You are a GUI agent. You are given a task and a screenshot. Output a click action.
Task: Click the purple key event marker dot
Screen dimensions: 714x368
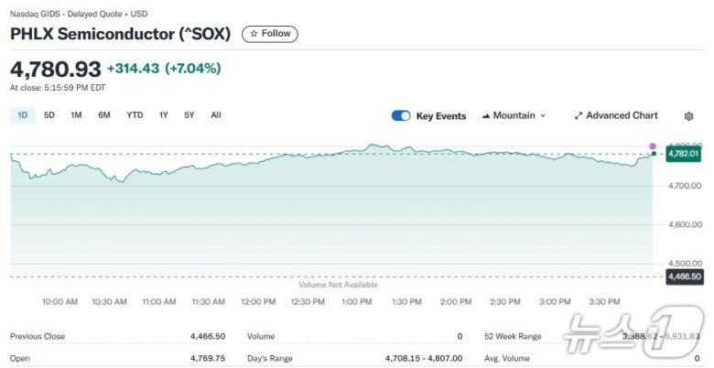(x=653, y=146)
